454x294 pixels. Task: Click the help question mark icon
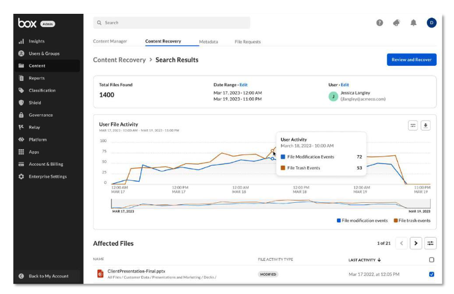click(x=380, y=23)
